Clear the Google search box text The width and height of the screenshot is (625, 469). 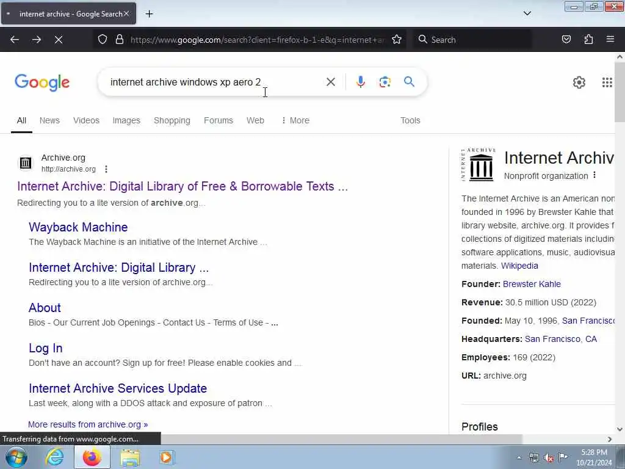coord(330,82)
